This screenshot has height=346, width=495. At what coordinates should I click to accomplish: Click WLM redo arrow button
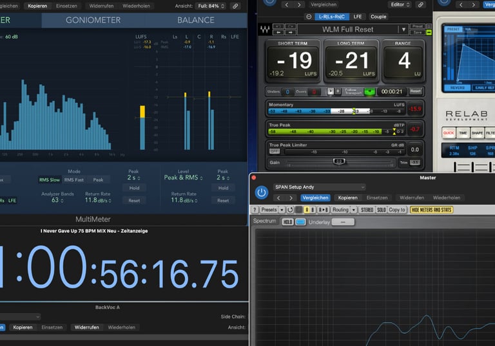291,26
